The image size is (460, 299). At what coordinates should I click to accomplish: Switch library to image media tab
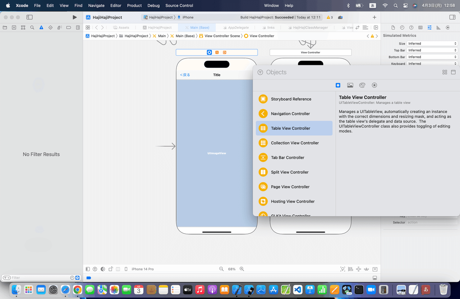click(350, 85)
